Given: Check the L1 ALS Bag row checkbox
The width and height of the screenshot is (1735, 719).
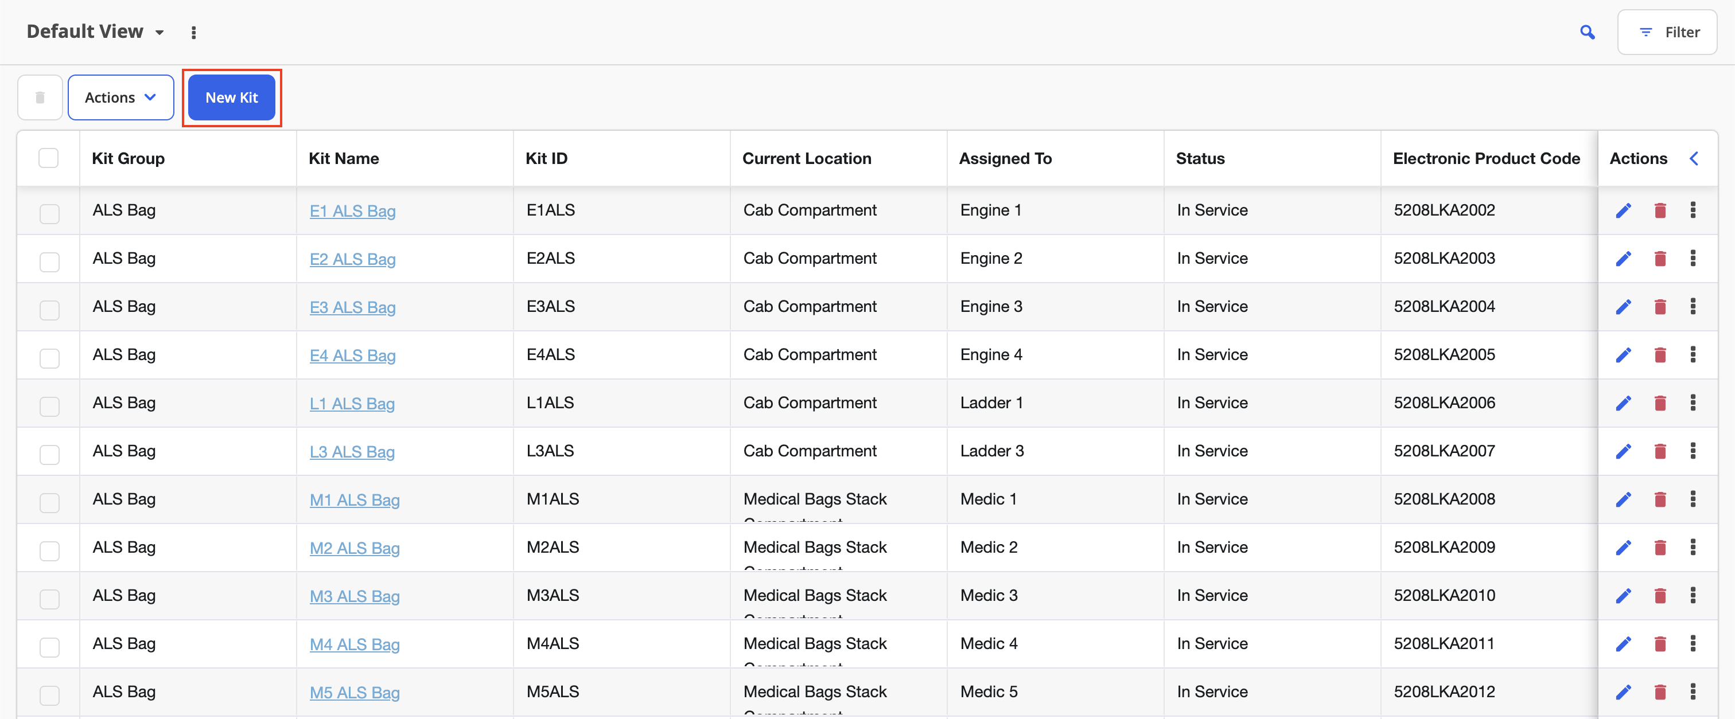Looking at the screenshot, I should tap(49, 406).
